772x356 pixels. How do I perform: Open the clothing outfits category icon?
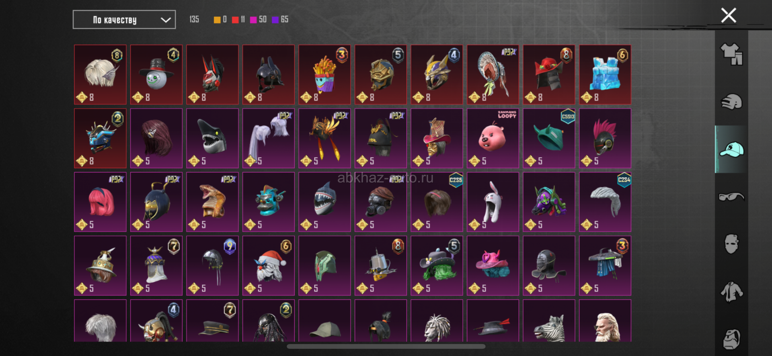[731, 54]
